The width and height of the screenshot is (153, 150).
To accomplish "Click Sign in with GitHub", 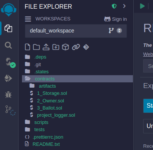I will point(116,19).
